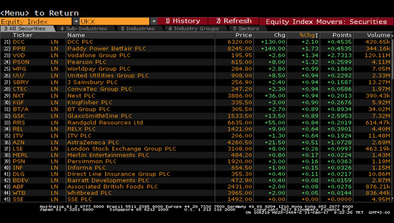394x223 pixels.
Task: Click the 4.95M volume value
Action: [381, 199]
